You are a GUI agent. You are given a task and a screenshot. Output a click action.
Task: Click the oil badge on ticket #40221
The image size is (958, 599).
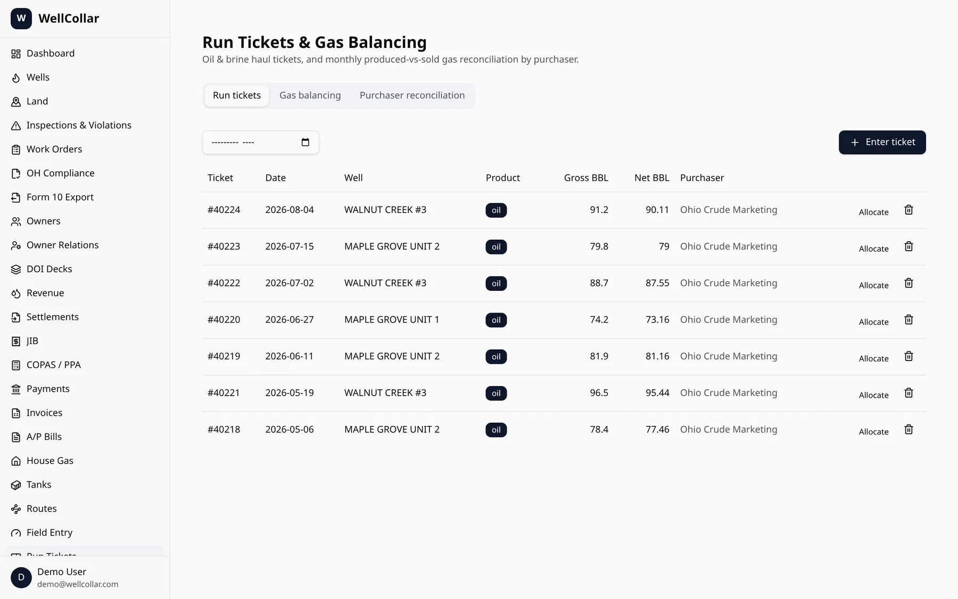click(496, 393)
